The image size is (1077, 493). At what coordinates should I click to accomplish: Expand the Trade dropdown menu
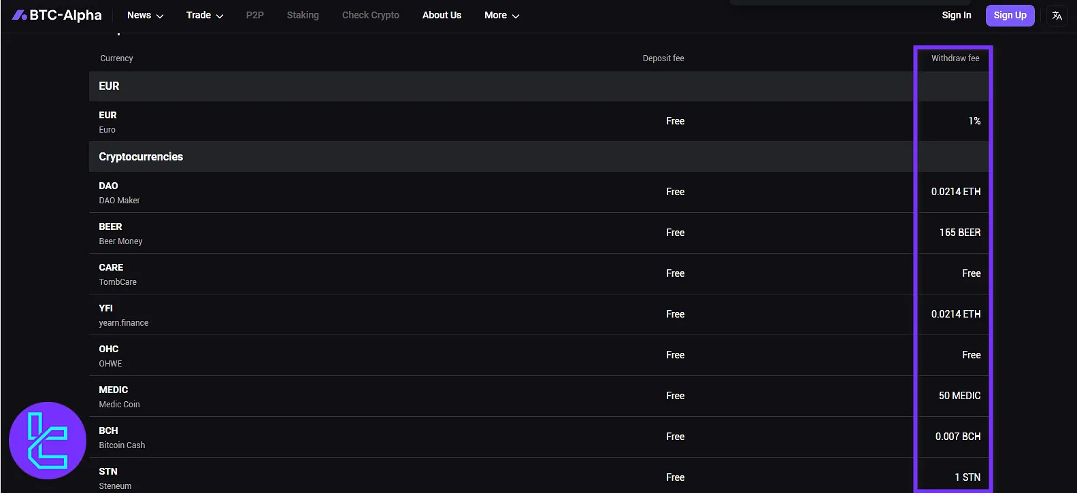[x=204, y=15]
